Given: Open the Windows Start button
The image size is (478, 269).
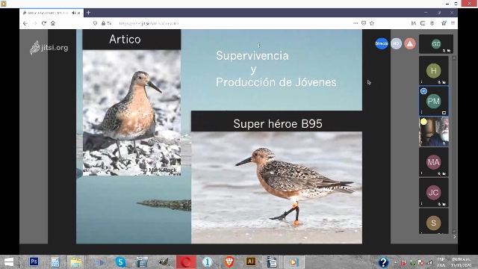Looking at the screenshot, I should (x=9, y=262).
